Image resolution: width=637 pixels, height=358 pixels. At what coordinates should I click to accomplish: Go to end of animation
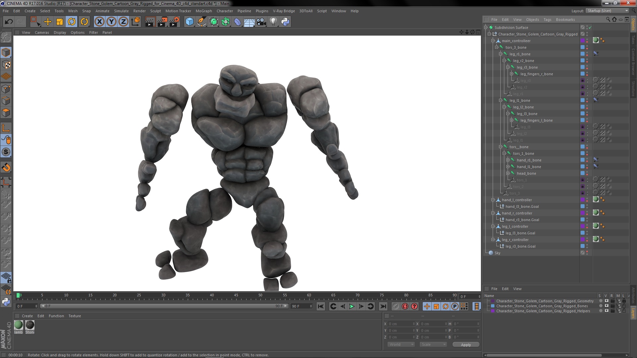pos(383,306)
